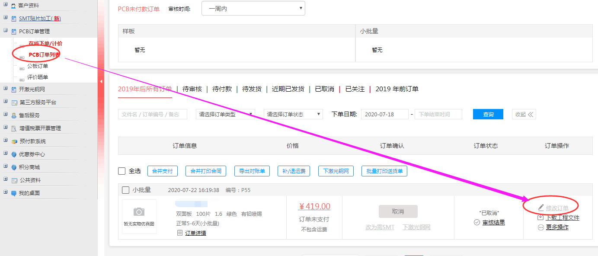Open the 请选择订单类型 dropdown
598x256 pixels.
(x=225, y=114)
